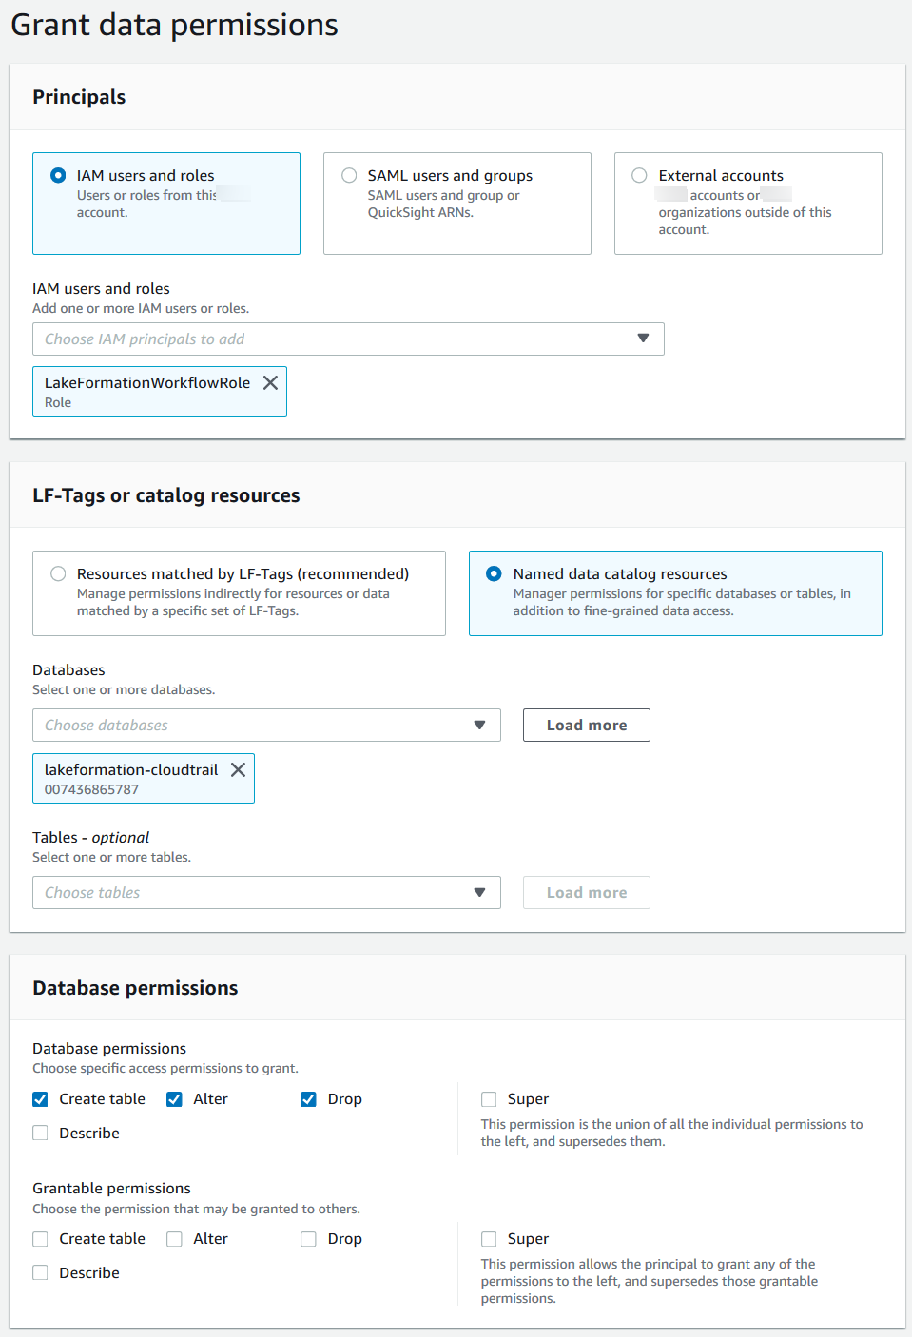Screen dimensions: 912x1337
Task: Expand the Choose databases dropdown
Action: [266, 726]
